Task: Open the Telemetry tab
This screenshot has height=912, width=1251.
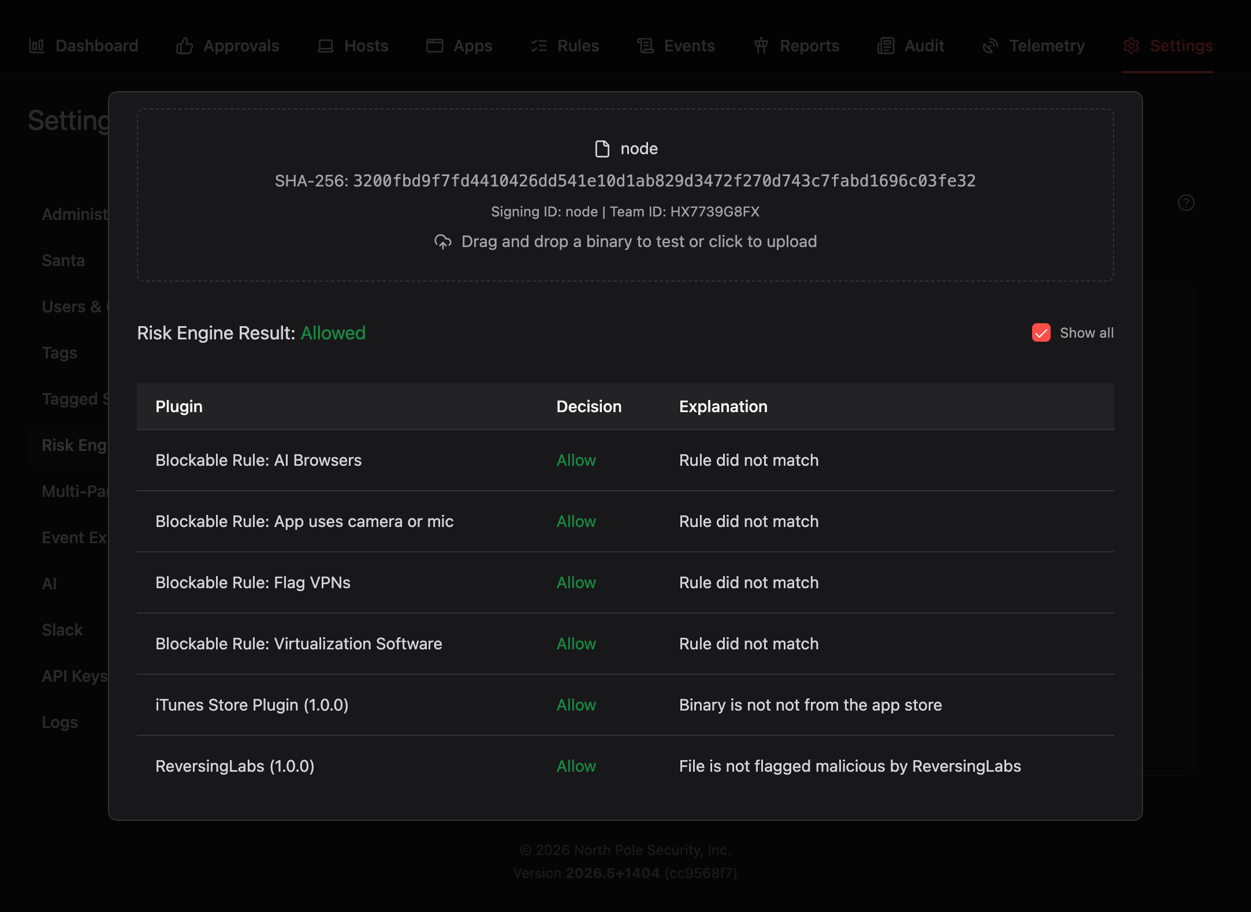Action: click(1034, 46)
